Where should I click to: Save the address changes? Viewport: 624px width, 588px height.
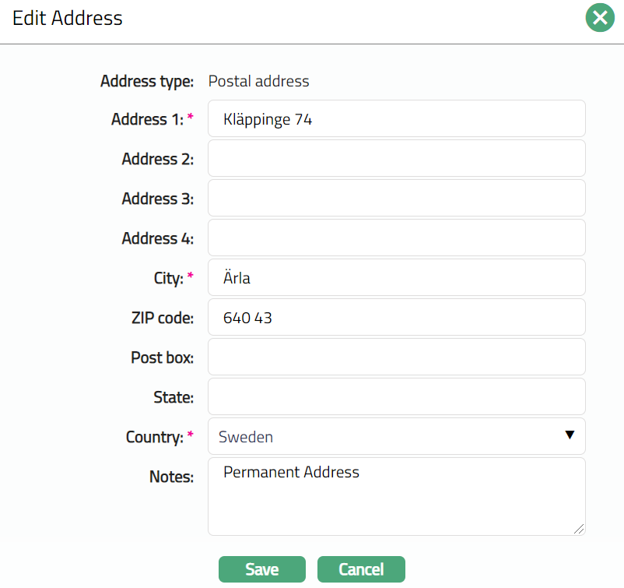coord(262,569)
